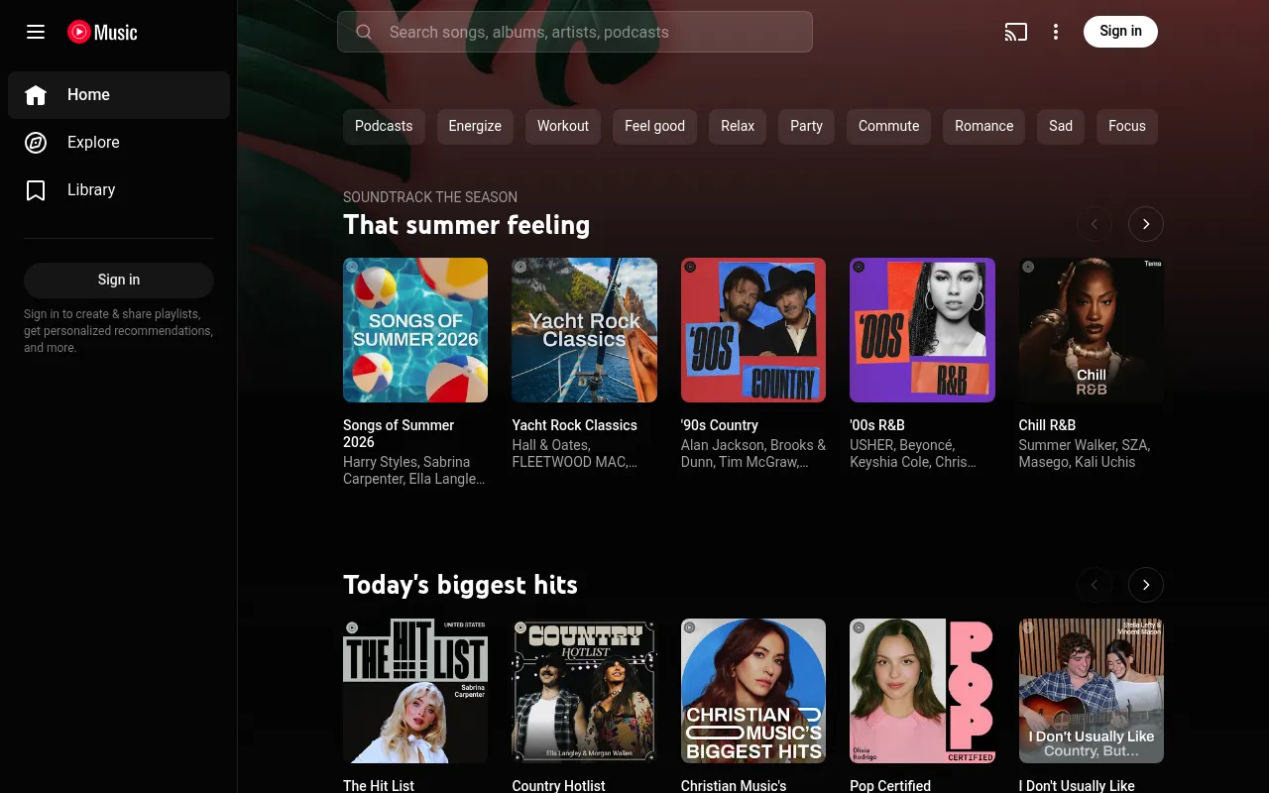The height and width of the screenshot is (793, 1269).
Task: Click Pop Certified title text
Action: click(x=890, y=786)
